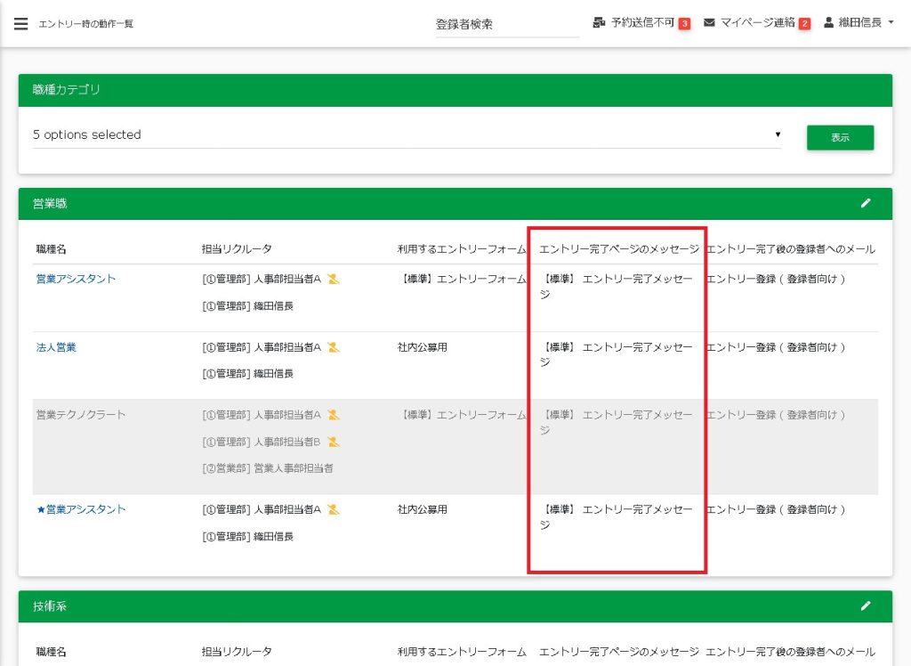The height and width of the screenshot is (666, 911).
Task: Select the grayed-out 営業テクノクラート row
Action: pyautogui.click(x=81, y=415)
